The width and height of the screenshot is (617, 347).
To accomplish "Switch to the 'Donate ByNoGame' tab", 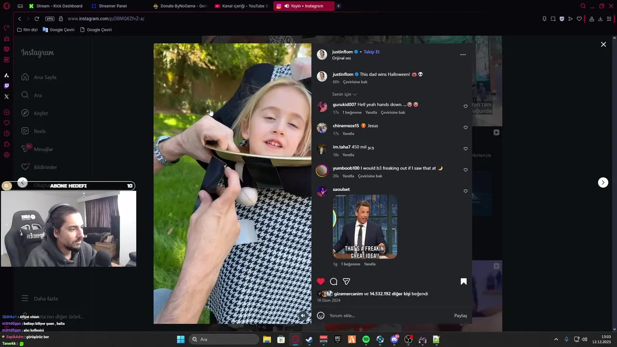I will (179, 6).
